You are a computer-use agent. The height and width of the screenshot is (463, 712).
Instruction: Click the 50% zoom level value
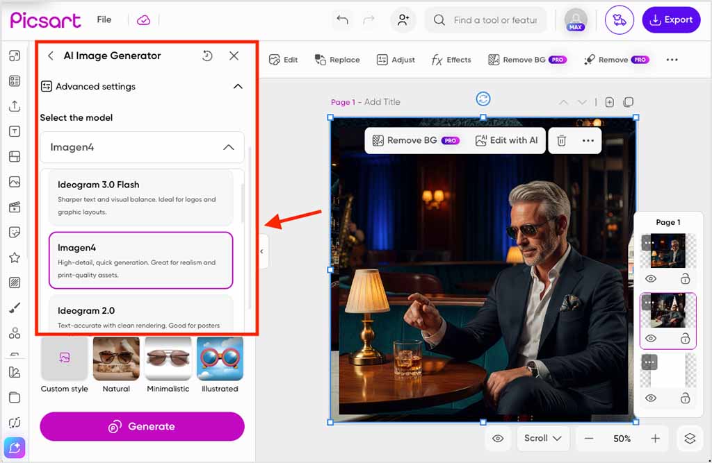[x=622, y=439]
